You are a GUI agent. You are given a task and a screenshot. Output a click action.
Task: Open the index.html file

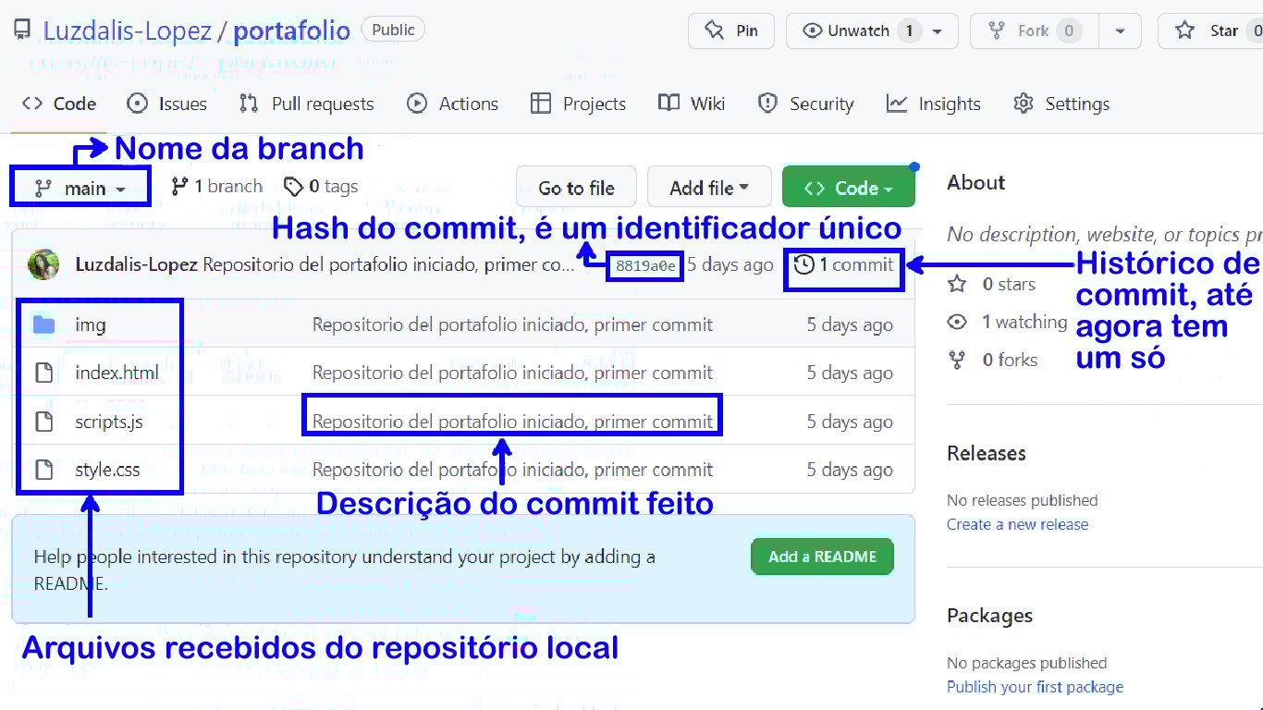pos(116,373)
